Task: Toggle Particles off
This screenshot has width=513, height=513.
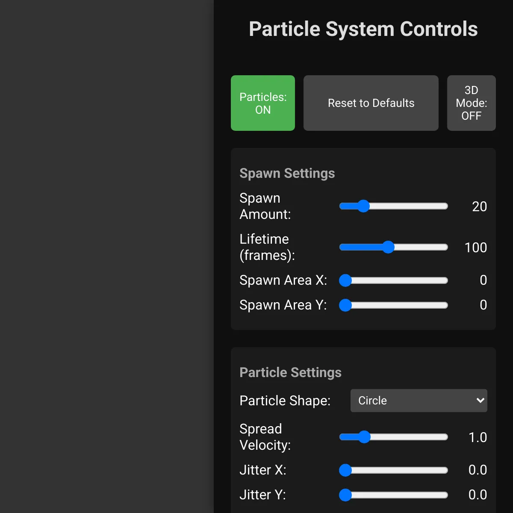Action: [x=262, y=103]
